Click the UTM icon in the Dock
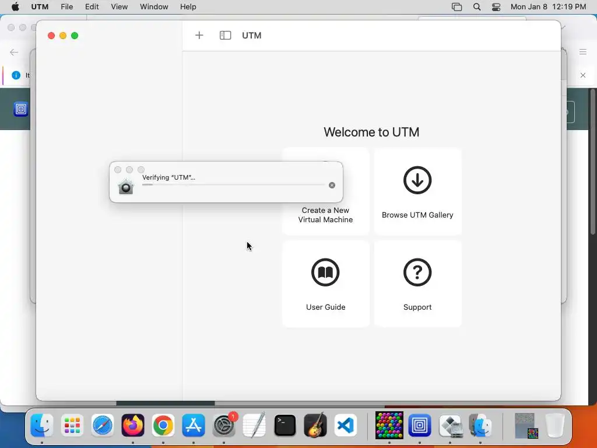Viewport: 597px width, 448px height. [420, 425]
